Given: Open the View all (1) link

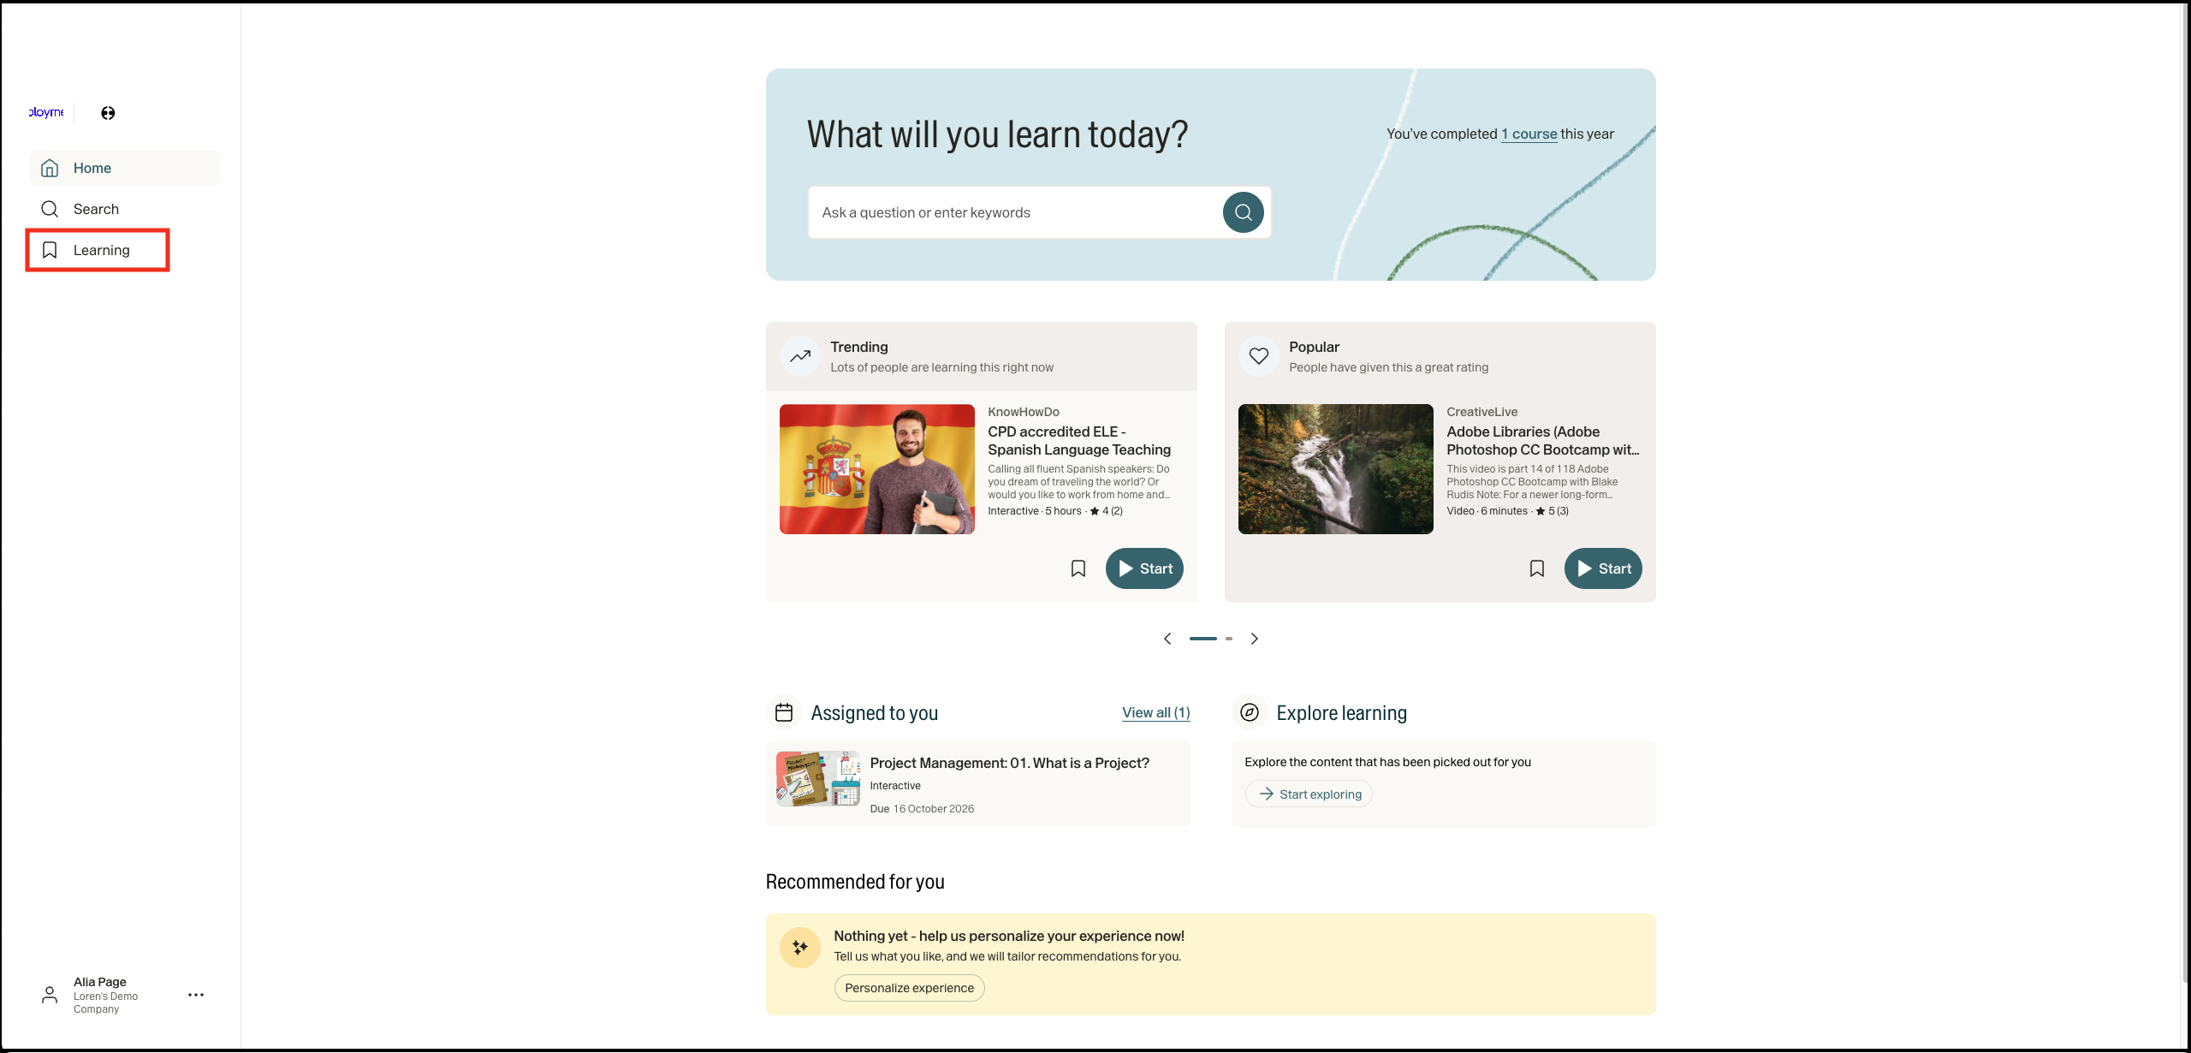Looking at the screenshot, I should pos(1155,712).
